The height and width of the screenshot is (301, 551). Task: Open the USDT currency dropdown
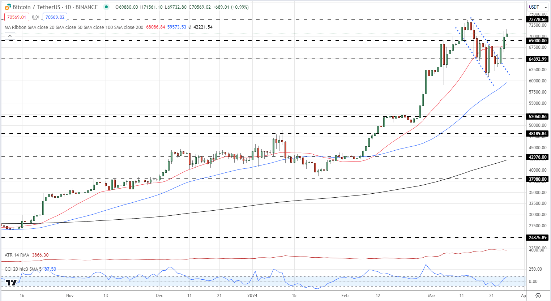pyautogui.click(x=538, y=7)
